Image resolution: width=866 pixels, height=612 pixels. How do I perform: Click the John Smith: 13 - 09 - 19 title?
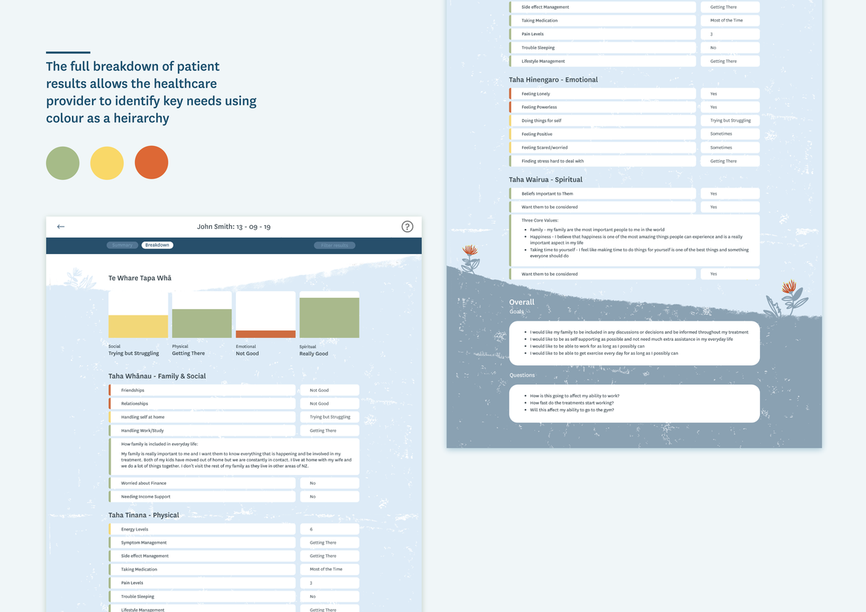tap(234, 227)
